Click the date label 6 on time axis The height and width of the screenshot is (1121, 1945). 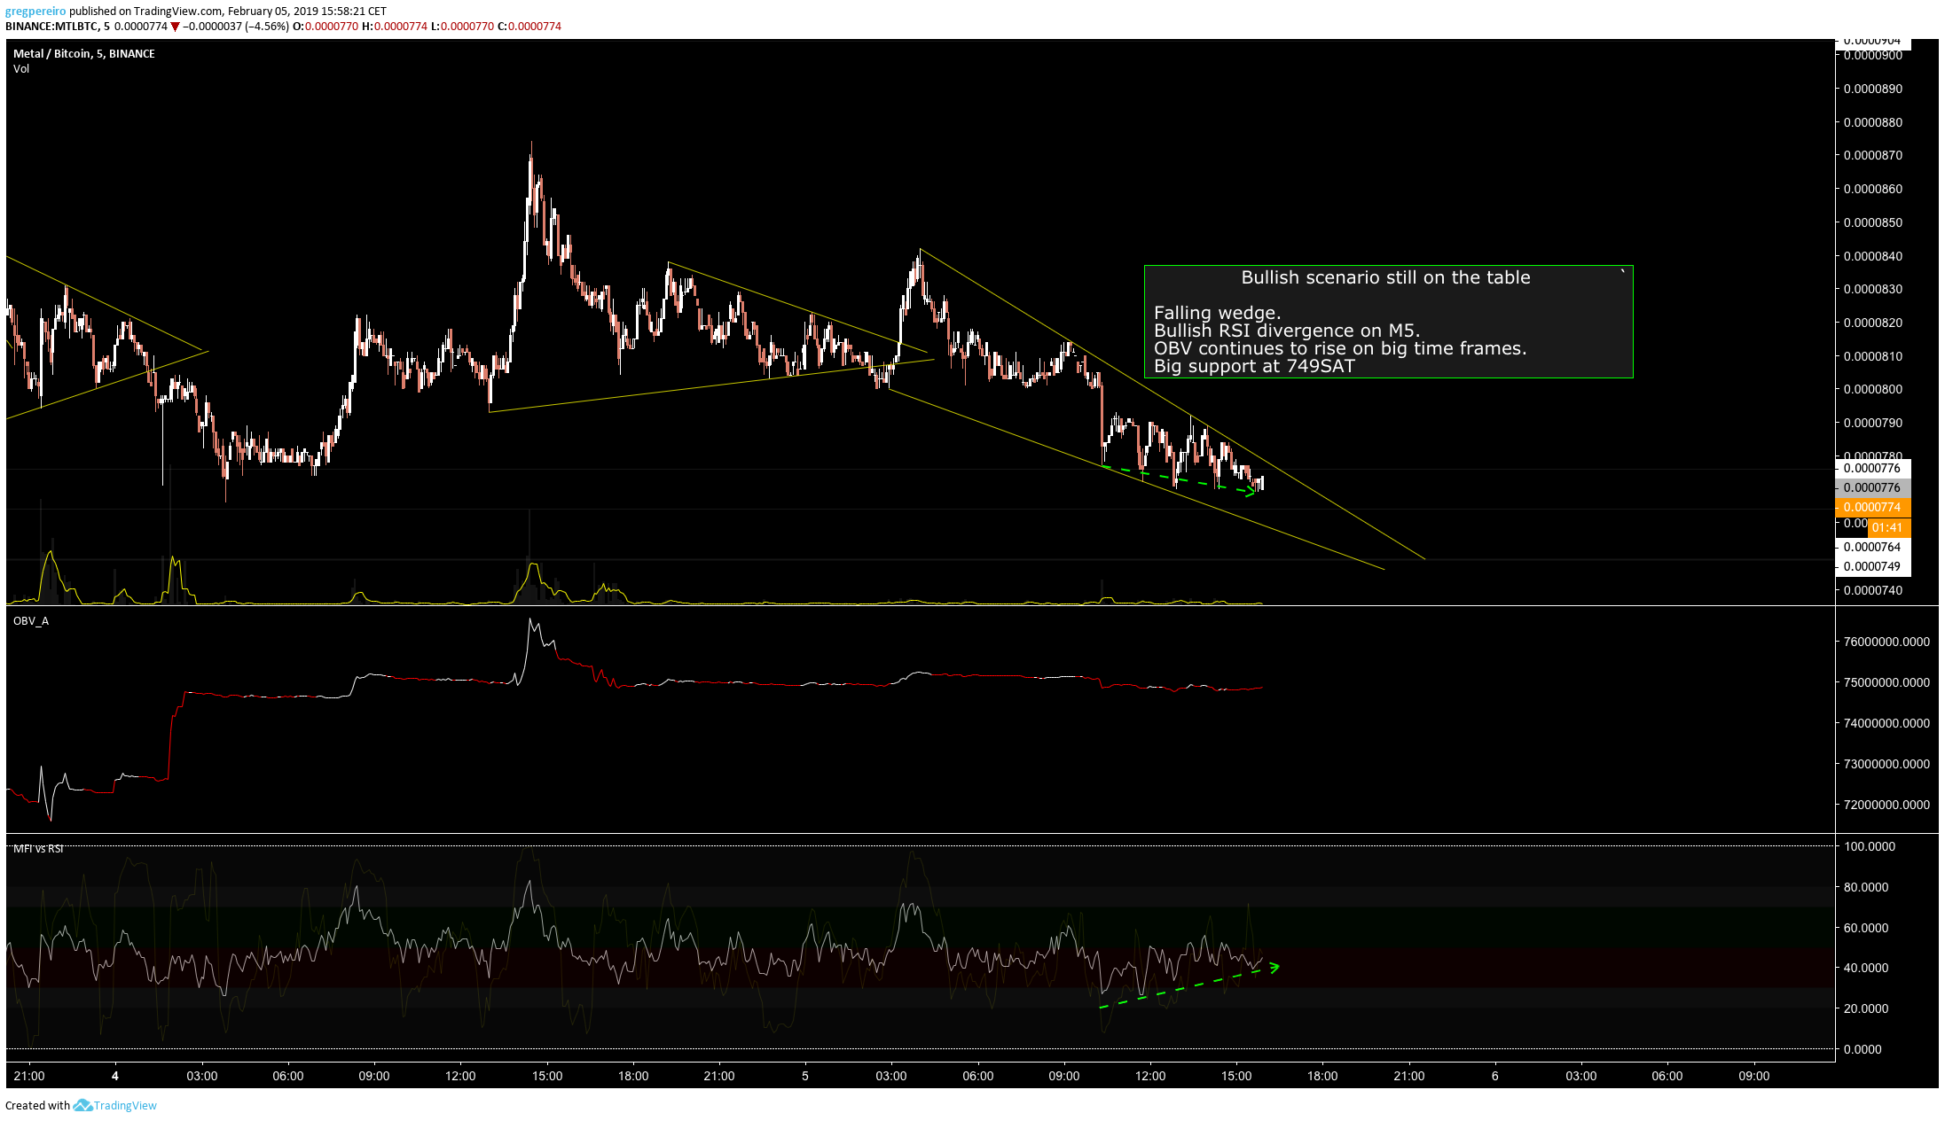pyautogui.click(x=1495, y=1077)
